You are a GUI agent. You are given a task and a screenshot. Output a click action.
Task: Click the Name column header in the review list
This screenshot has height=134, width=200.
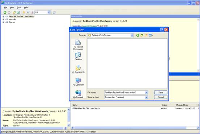click(x=75, y=105)
